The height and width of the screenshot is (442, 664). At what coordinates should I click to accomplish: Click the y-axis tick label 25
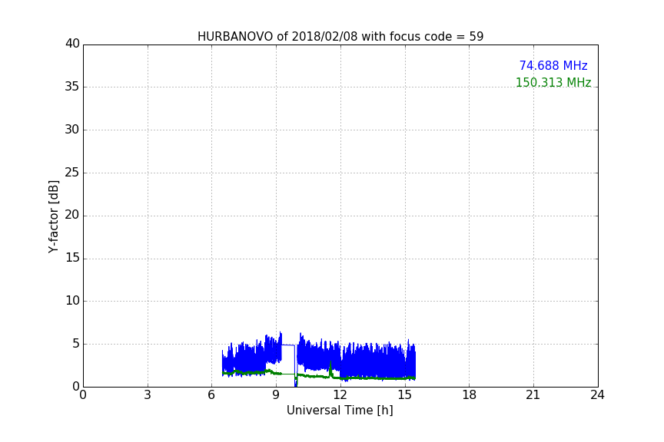click(72, 173)
